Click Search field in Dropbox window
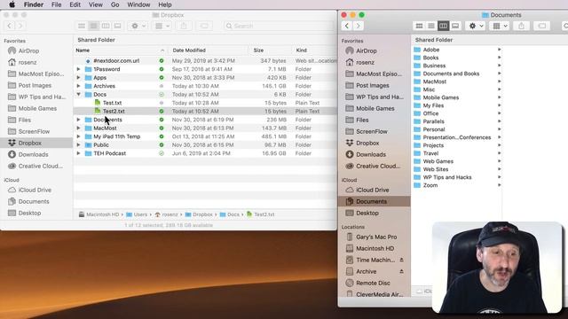Screen dimensions: 568x319 278,26
